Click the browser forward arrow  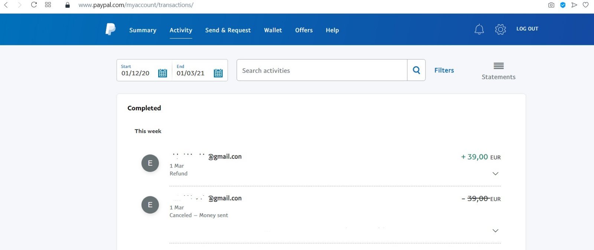(20, 5)
